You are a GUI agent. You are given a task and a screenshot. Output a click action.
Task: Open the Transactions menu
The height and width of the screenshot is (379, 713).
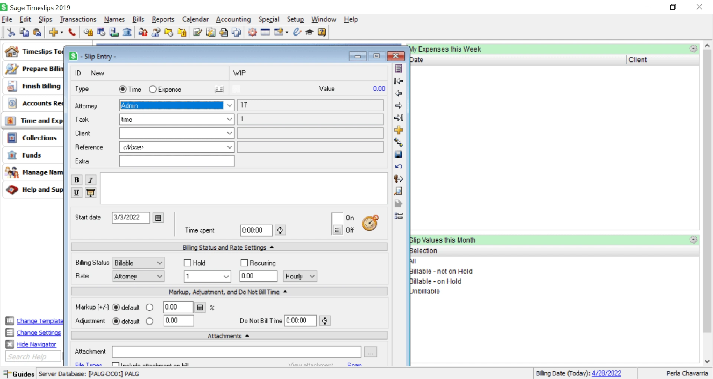pyautogui.click(x=78, y=19)
